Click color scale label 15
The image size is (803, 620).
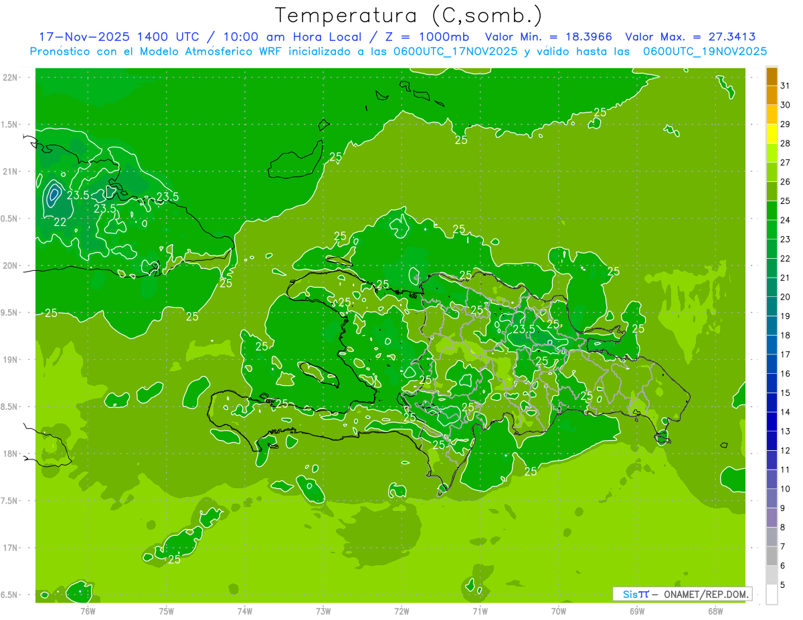coord(786,393)
